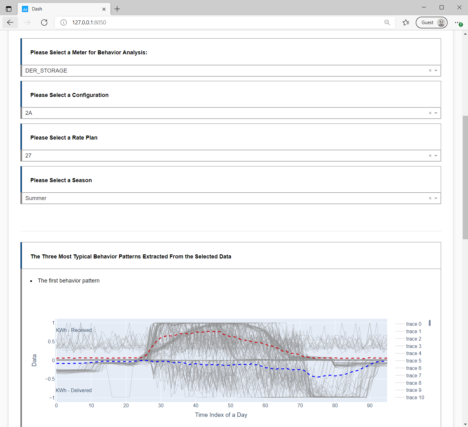Screen dimensions: 468x427
Task: Toggle trace 0 visibility in legend
Action: (x=413, y=324)
